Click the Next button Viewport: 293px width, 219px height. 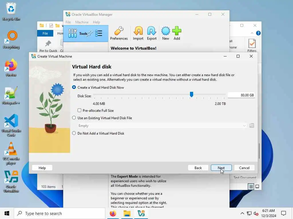[x=221, y=168]
